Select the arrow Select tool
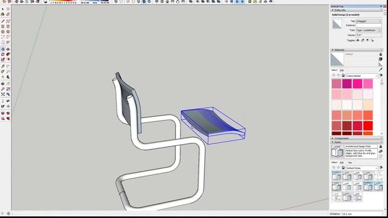 pyautogui.click(x=2, y=10)
